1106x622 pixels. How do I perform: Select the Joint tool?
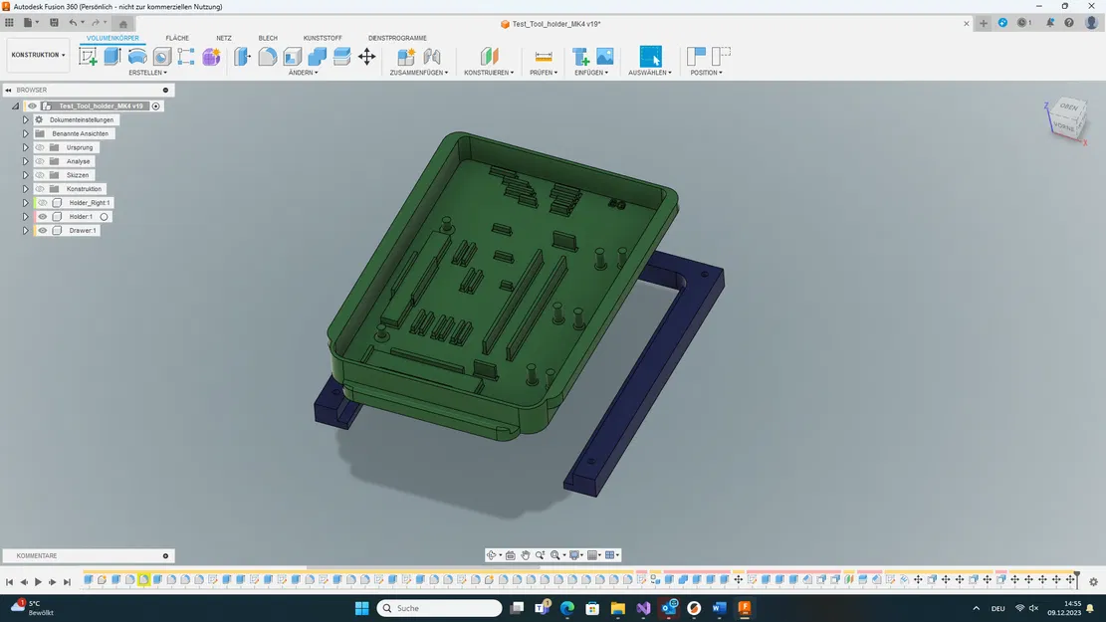coord(432,57)
